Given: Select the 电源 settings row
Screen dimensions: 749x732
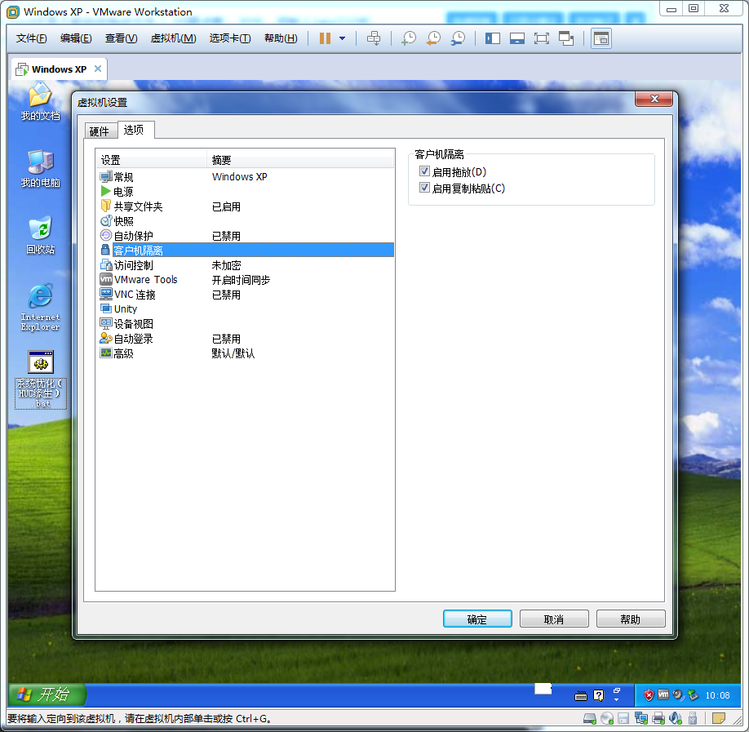Looking at the screenshot, I should tap(245, 192).
